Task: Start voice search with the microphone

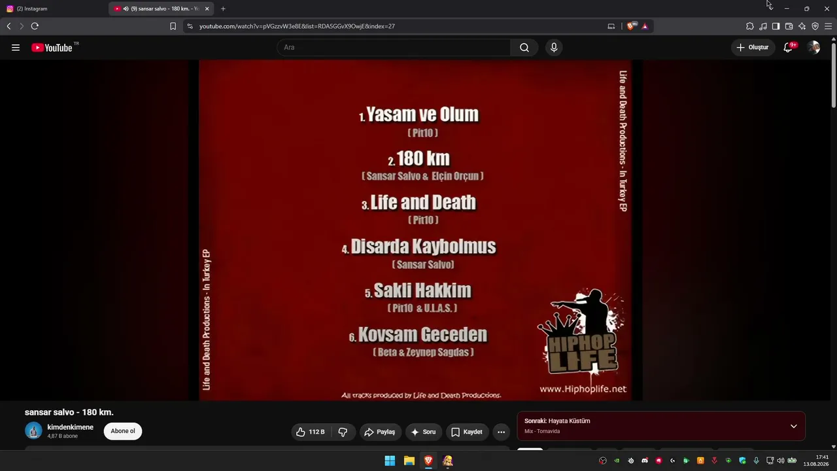Action: point(554,47)
